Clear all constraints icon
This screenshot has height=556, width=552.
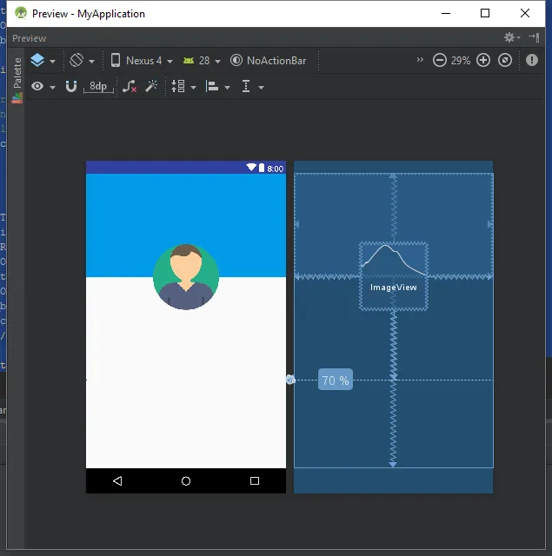[x=129, y=87]
